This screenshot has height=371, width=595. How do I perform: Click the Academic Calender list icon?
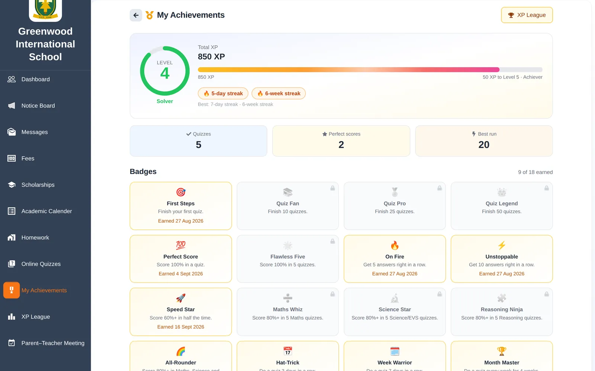click(x=12, y=211)
